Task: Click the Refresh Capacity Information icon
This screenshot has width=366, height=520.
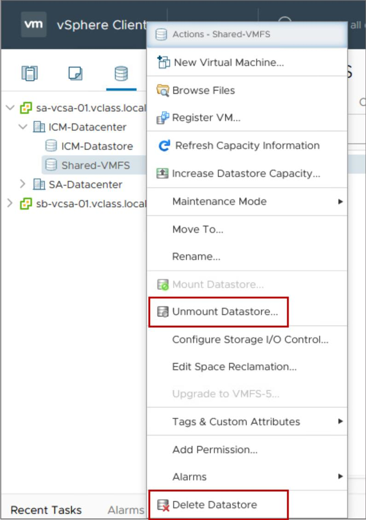Action: [164, 145]
